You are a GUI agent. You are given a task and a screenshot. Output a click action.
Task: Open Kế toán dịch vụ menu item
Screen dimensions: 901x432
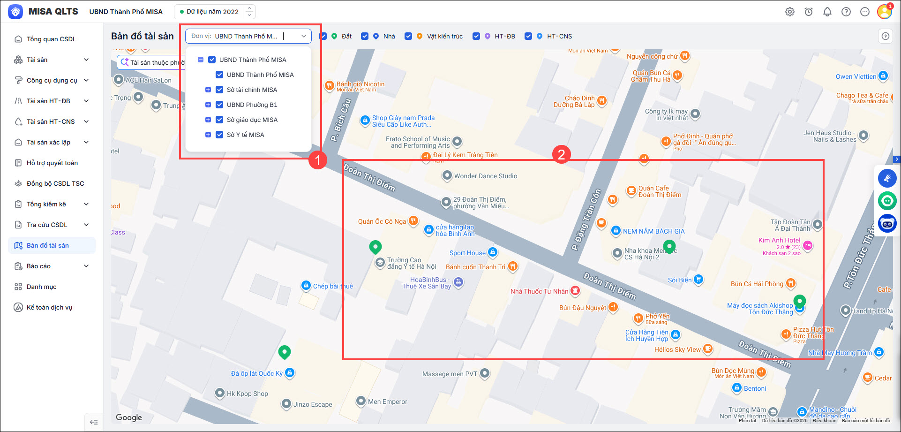pos(52,307)
